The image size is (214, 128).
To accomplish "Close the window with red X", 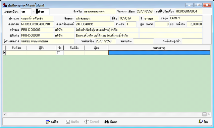I will (207, 5).
